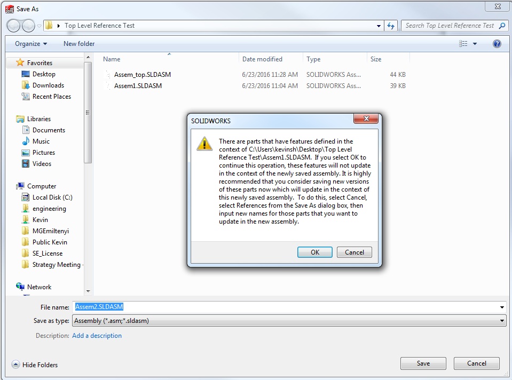
Task: Click the navigation pane scroll up arrow
Action: pos(88,58)
